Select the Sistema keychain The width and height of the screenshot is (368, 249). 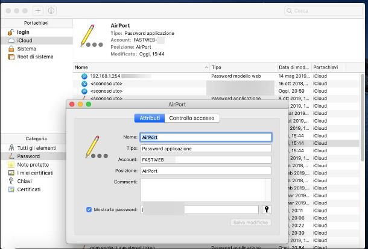[x=36, y=49]
